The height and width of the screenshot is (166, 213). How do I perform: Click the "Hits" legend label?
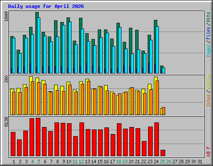(x=208, y=17)
